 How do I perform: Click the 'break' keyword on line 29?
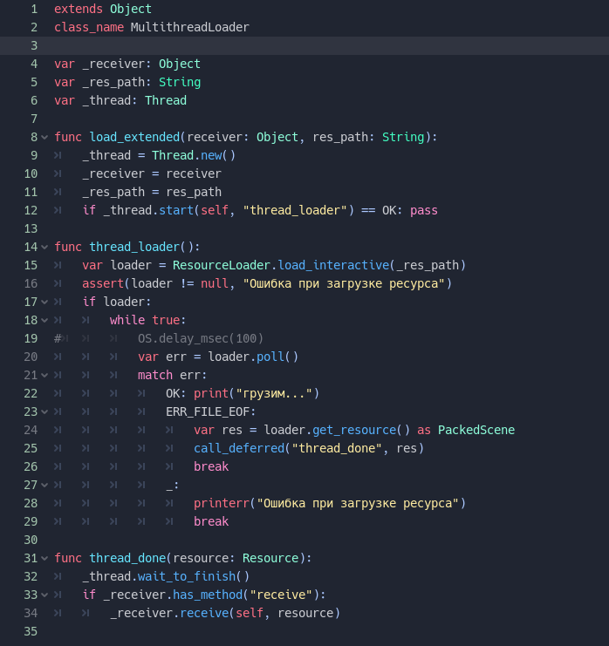211,521
